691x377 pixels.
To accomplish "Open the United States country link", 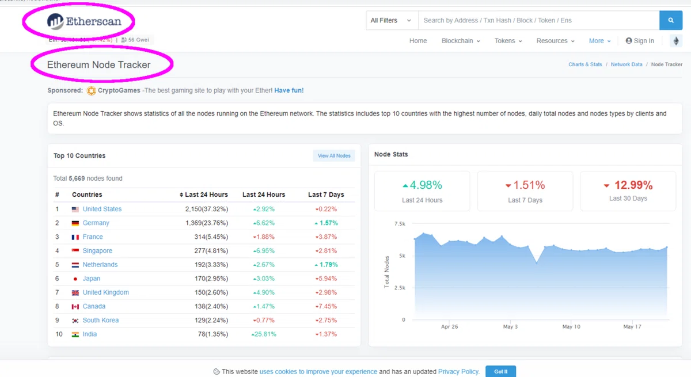I will [102, 209].
